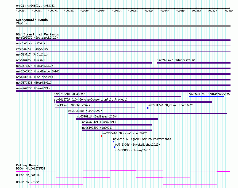Select the 21q22.2 band label

point(22,23)
